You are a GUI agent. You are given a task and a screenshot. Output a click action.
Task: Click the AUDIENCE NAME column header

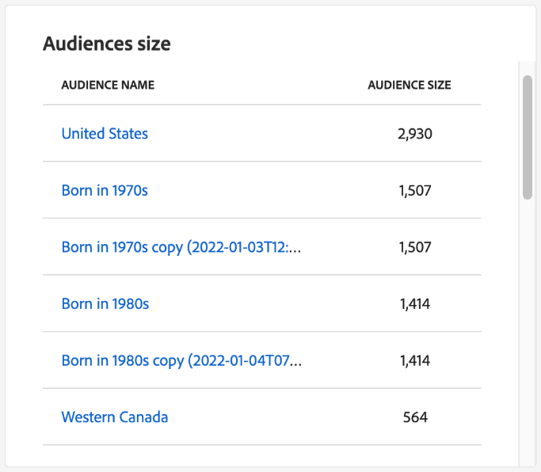108,86
